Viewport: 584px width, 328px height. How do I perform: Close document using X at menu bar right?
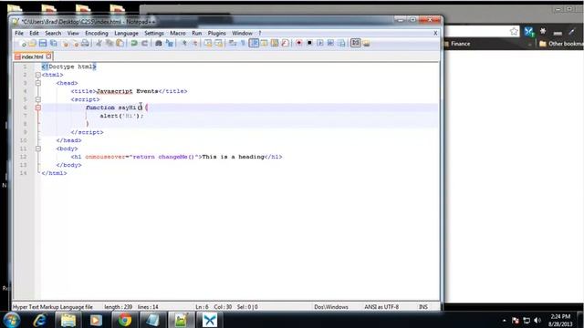pos(435,33)
